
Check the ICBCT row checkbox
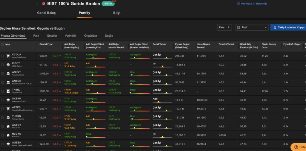click(x=2, y=65)
